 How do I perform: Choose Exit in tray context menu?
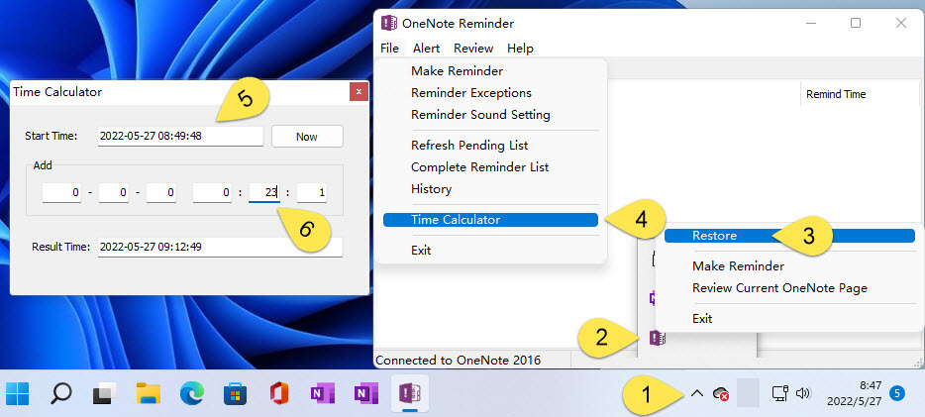[789, 319]
